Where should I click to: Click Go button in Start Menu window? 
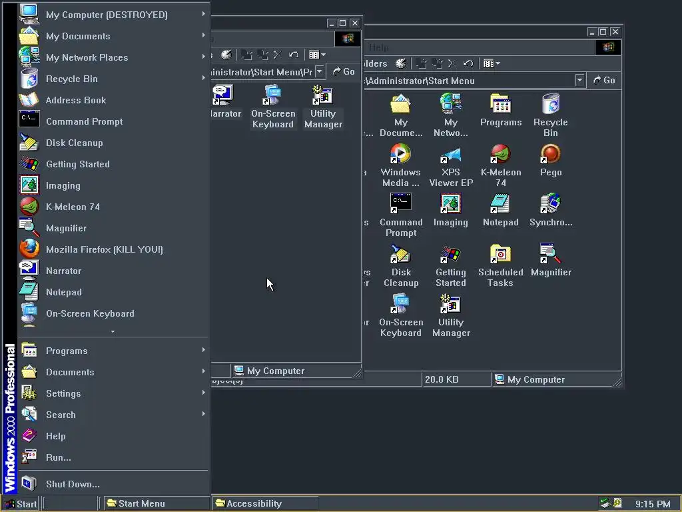coord(605,81)
